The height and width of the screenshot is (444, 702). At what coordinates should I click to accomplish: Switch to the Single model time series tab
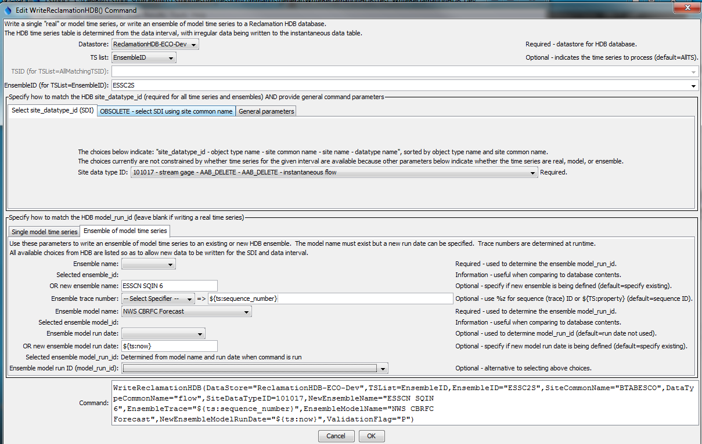(x=44, y=231)
